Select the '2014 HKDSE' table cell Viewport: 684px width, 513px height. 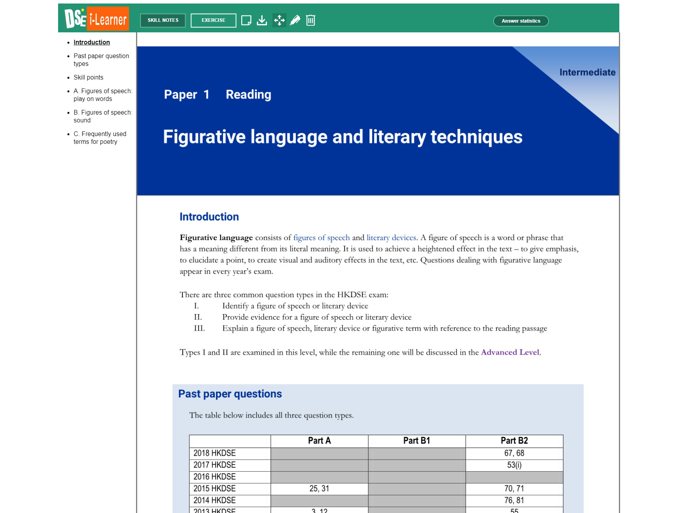coord(230,500)
